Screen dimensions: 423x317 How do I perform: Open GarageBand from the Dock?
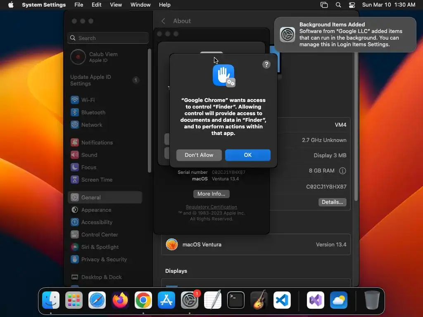259,300
